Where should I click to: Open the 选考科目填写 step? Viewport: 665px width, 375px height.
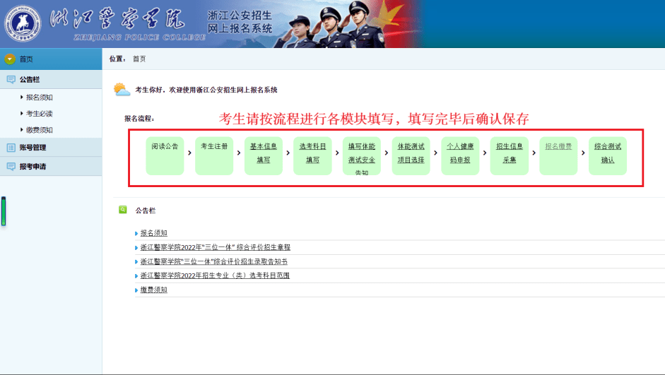tap(312, 155)
